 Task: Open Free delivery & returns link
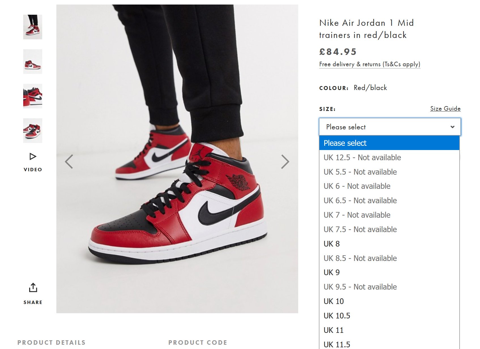(x=370, y=64)
